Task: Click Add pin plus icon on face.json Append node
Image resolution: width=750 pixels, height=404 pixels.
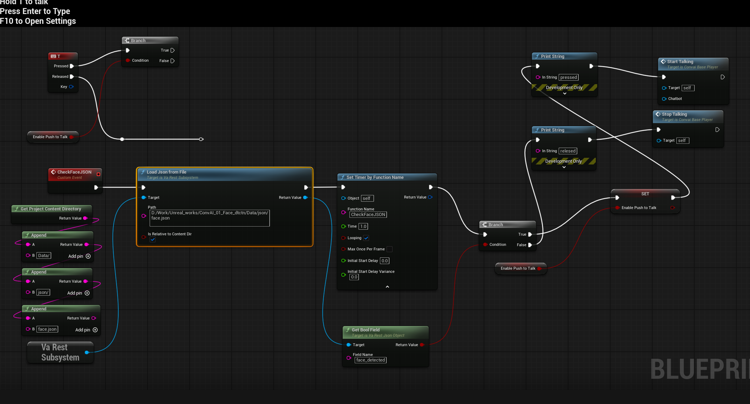Action: (95, 330)
